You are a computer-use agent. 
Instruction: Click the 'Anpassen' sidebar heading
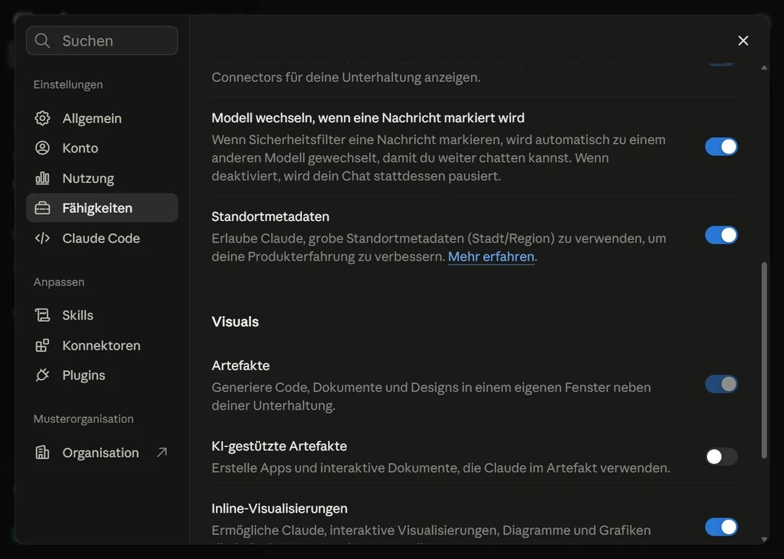point(59,282)
